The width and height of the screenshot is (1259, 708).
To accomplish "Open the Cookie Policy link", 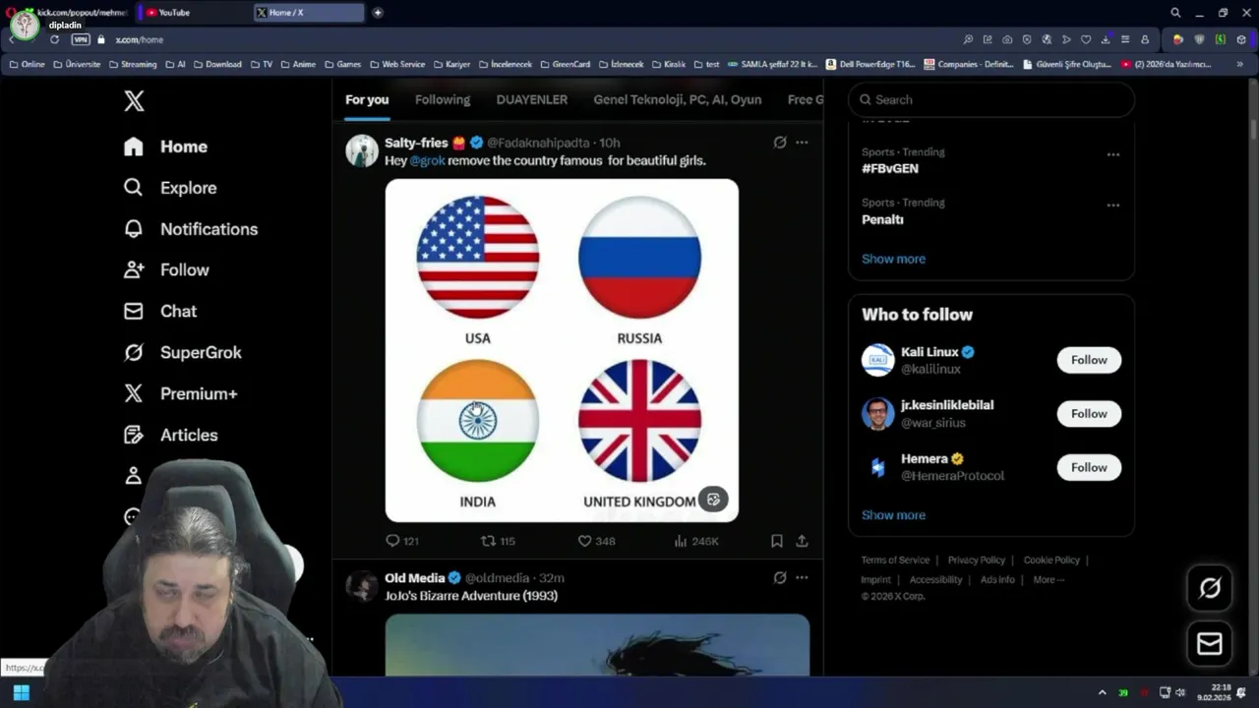I will 1051,560.
